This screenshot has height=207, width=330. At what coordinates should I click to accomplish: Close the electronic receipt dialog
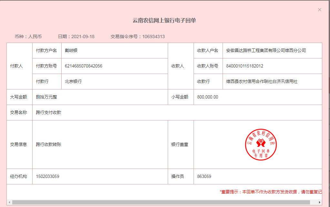pos(320,10)
